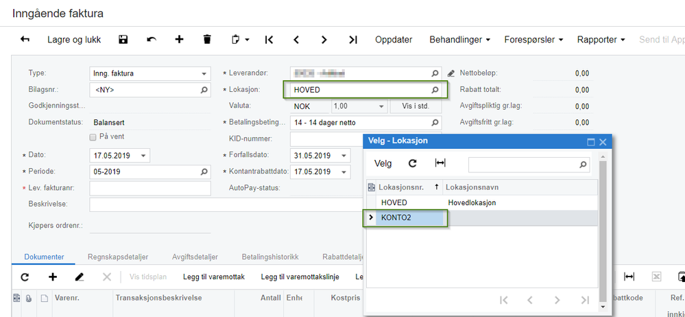The image size is (685, 317).
Task: Switch to the Avgiftsdetaljer tab
Action: coord(195,257)
